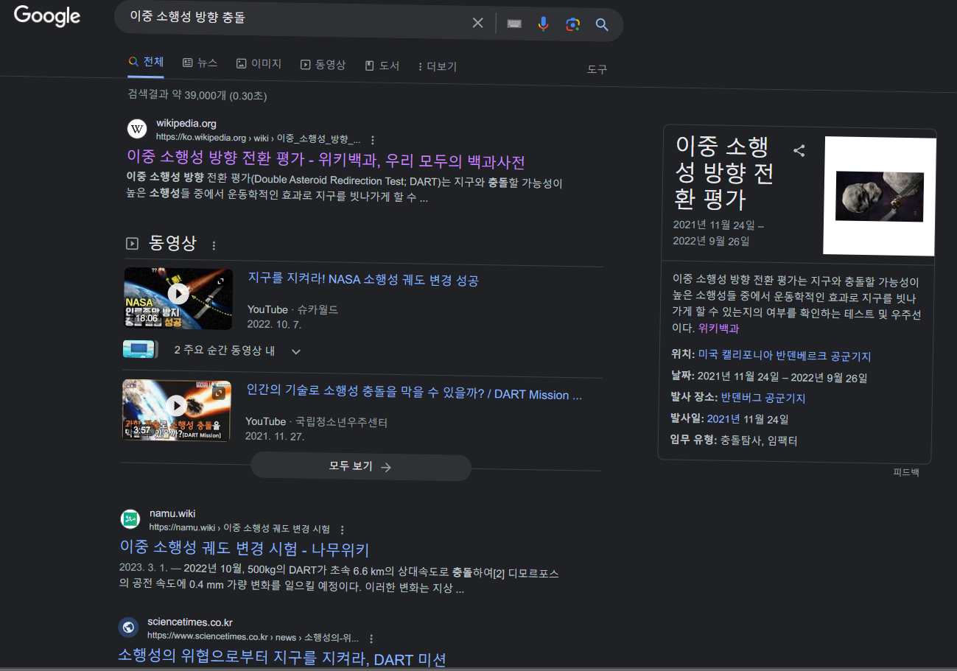Click the 임무 유형: 충돌탐사, 임팩터 row
The image size is (957, 671).
click(x=734, y=440)
